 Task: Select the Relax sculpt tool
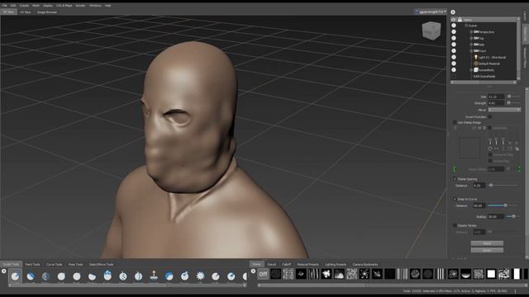(x=46, y=276)
